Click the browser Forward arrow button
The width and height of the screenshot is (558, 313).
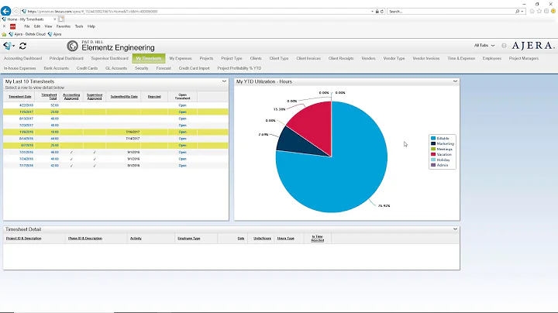(15, 12)
